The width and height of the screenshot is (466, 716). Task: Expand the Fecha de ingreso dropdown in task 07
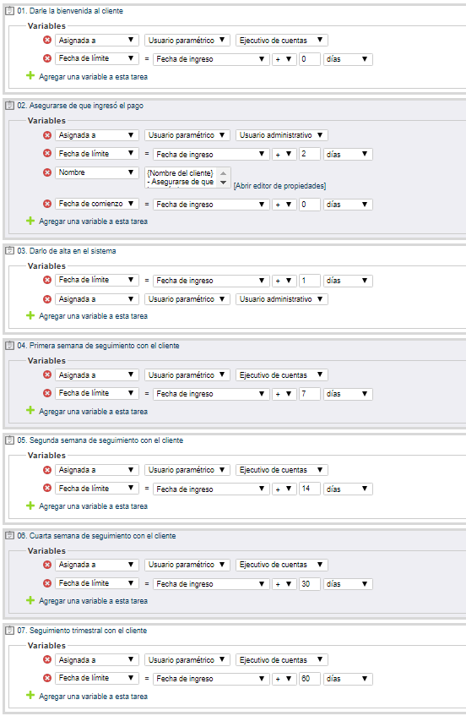211,679
